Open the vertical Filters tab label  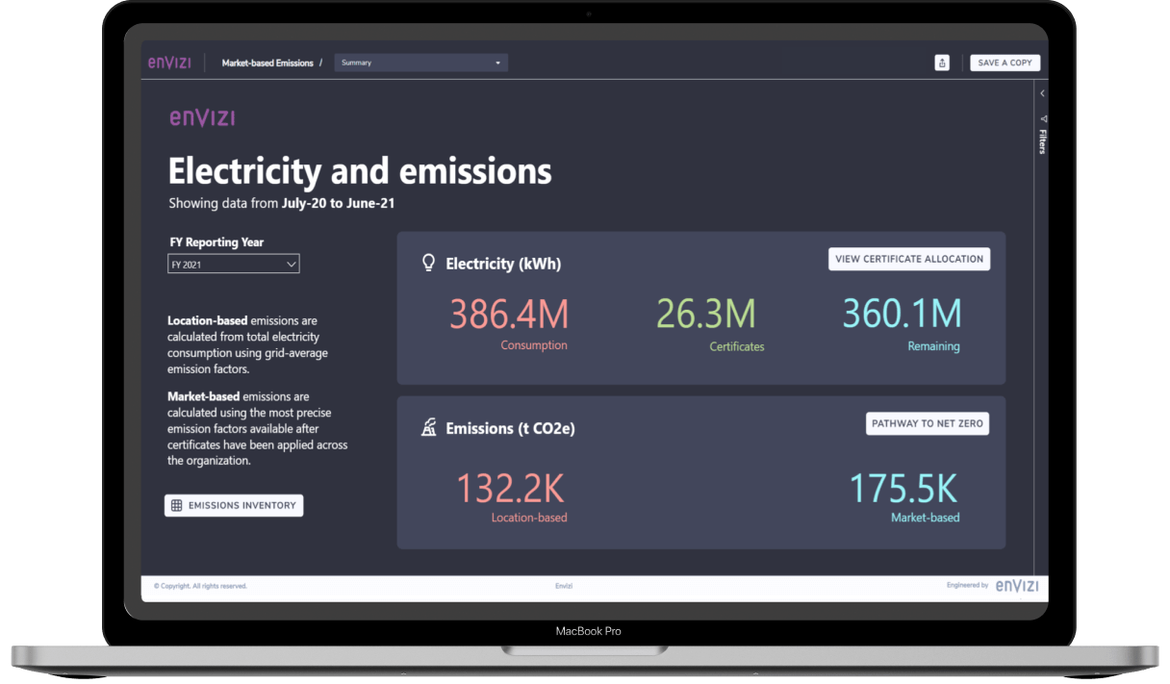[1042, 141]
